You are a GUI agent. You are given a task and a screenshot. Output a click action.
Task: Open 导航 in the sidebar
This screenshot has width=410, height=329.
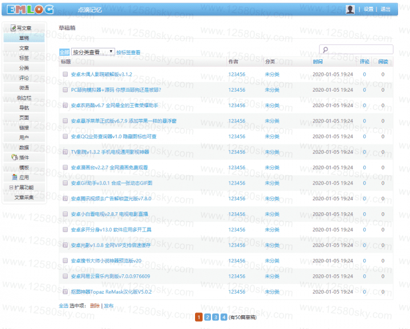(24, 108)
